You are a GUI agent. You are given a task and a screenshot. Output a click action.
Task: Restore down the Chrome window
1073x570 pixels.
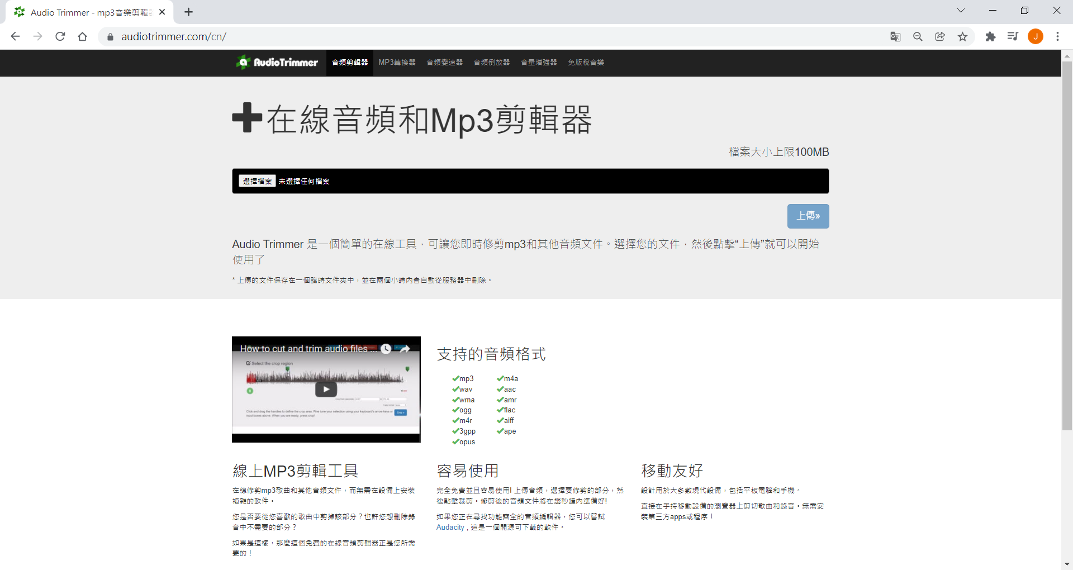(1024, 11)
